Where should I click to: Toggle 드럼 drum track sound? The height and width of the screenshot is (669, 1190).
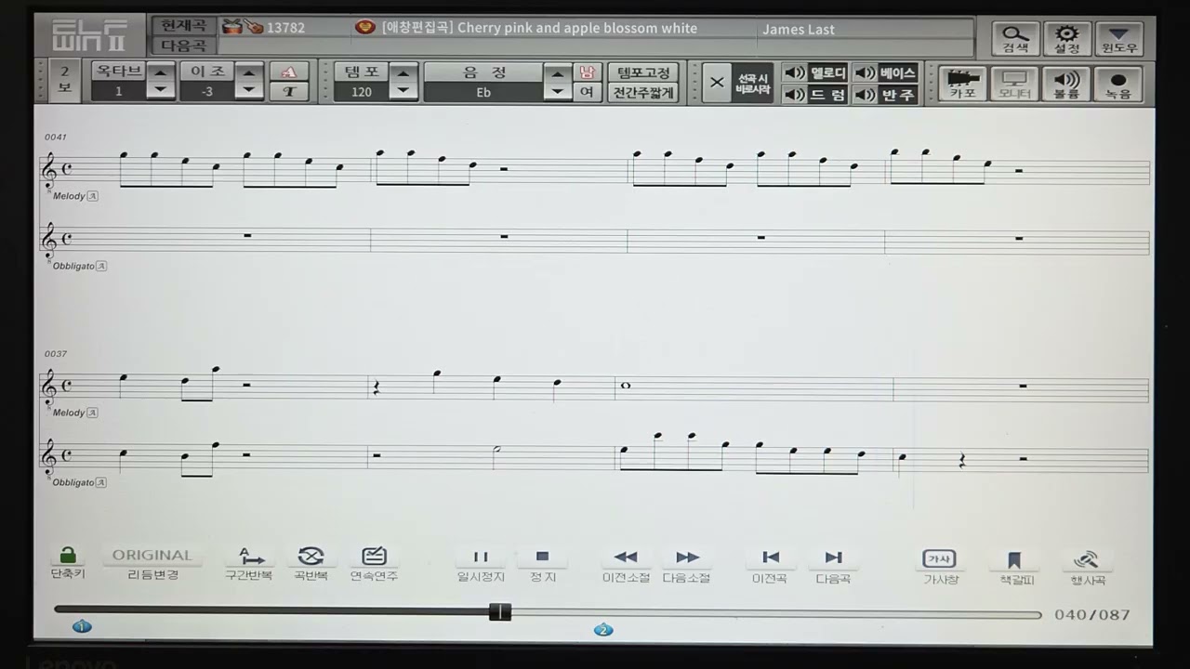(x=814, y=94)
